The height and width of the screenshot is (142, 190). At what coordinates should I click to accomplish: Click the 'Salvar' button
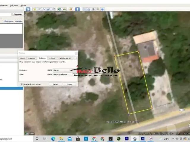(55, 84)
